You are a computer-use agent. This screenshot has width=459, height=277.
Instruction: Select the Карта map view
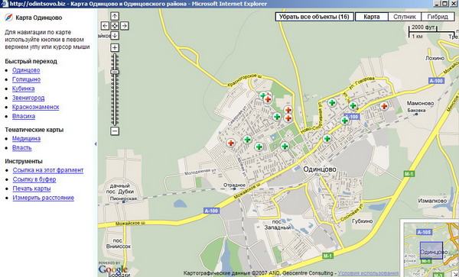(372, 17)
